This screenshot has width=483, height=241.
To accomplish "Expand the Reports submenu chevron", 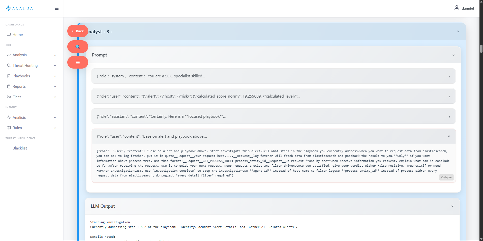I will (x=55, y=87).
